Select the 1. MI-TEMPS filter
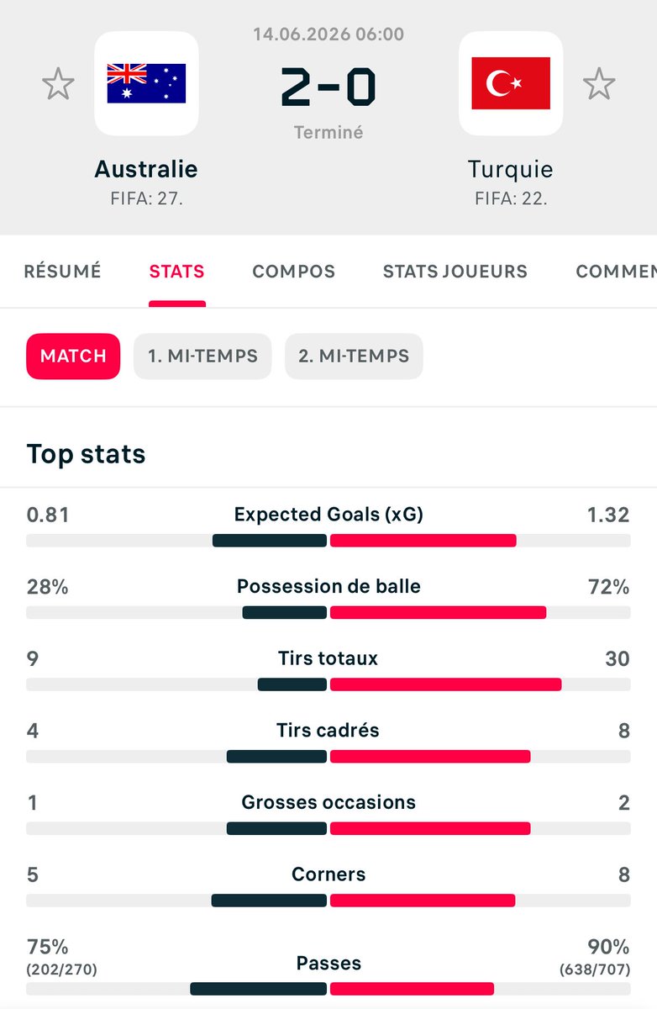Image resolution: width=657 pixels, height=1009 pixels. [202, 356]
